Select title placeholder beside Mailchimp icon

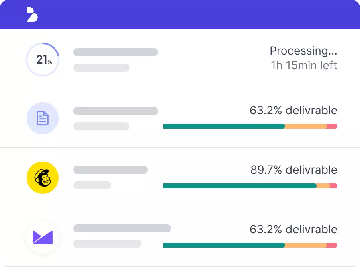pos(110,170)
